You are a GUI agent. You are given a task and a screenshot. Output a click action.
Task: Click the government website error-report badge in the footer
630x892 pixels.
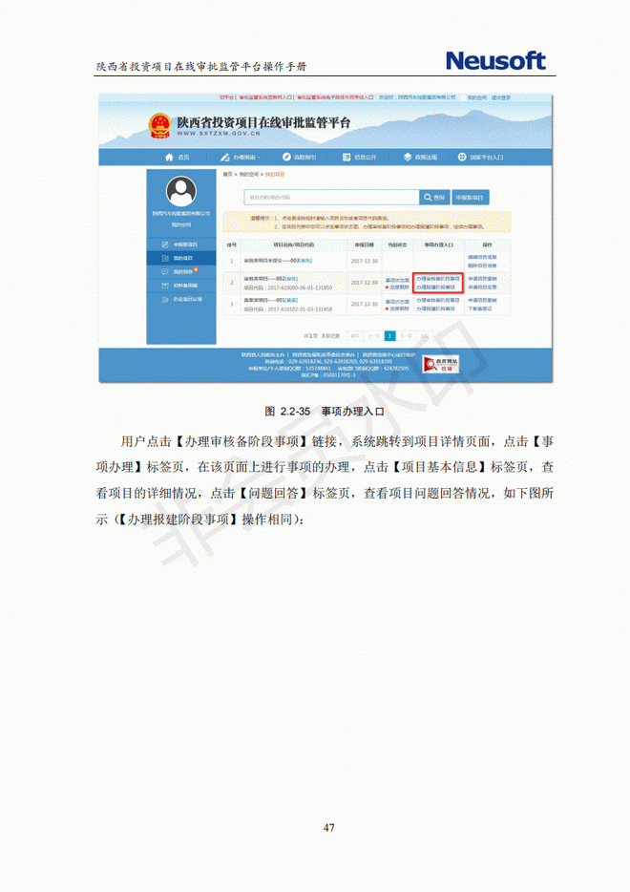pyautogui.click(x=440, y=364)
